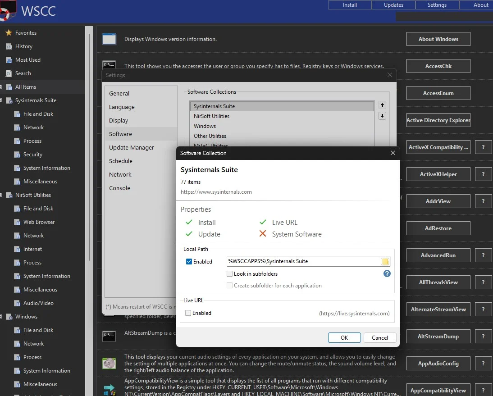This screenshot has height=396, width=493.
Task: Cancel the Software Collection dialog
Action: (380, 337)
